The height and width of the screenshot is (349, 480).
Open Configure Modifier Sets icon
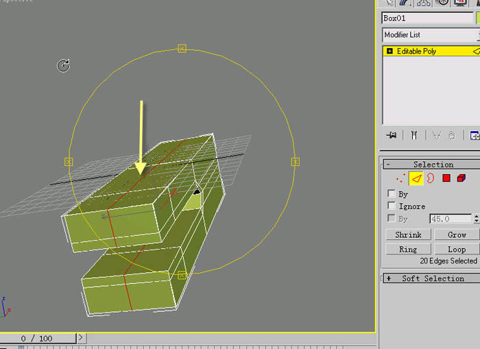[x=474, y=135]
